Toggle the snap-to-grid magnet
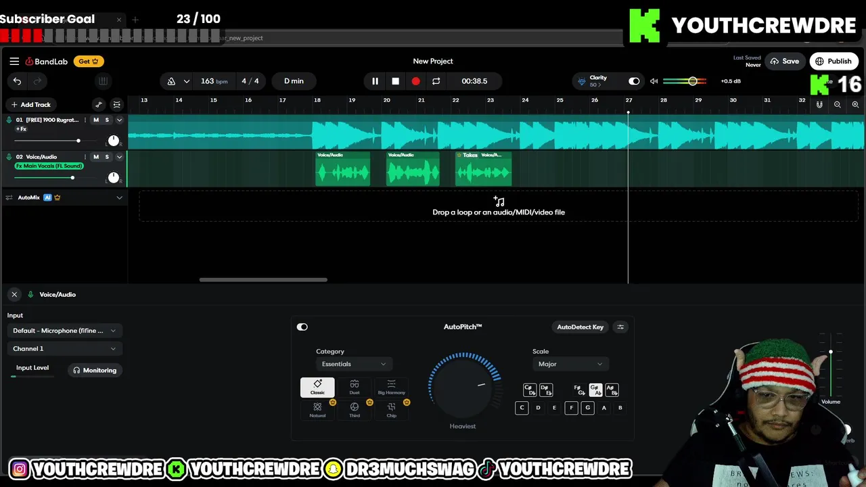Image resolution: width=866 pixels, height=487 pixels. [x=819, y=105]
